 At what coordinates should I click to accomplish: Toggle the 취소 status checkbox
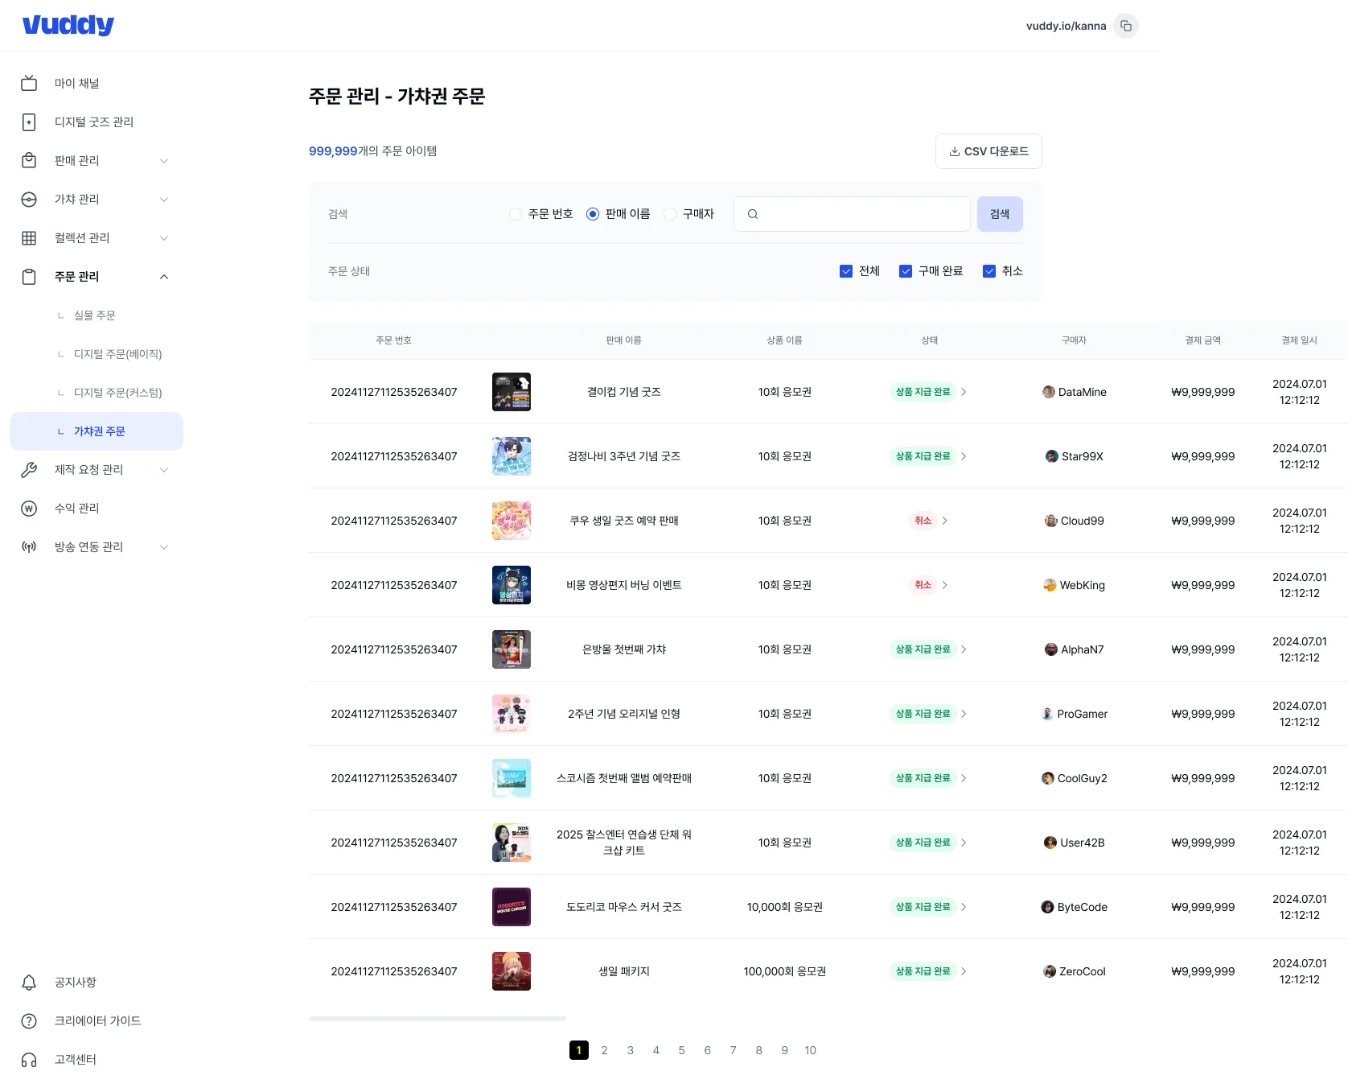click(989, 271)
